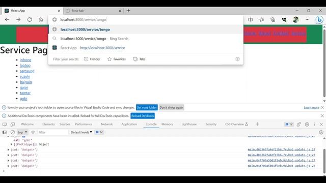The width and height of the screenshot is (326, 183).
Task: Clear the console
Action: point(13,132)
